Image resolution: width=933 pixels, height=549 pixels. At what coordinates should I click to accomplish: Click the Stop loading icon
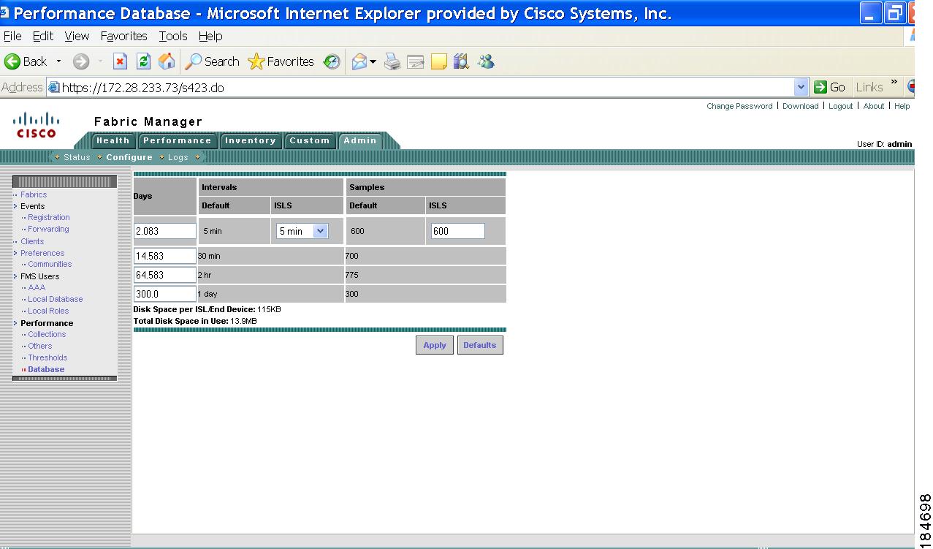(x=121, y=62)
